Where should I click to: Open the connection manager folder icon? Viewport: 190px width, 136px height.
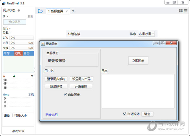coord(40,11)
